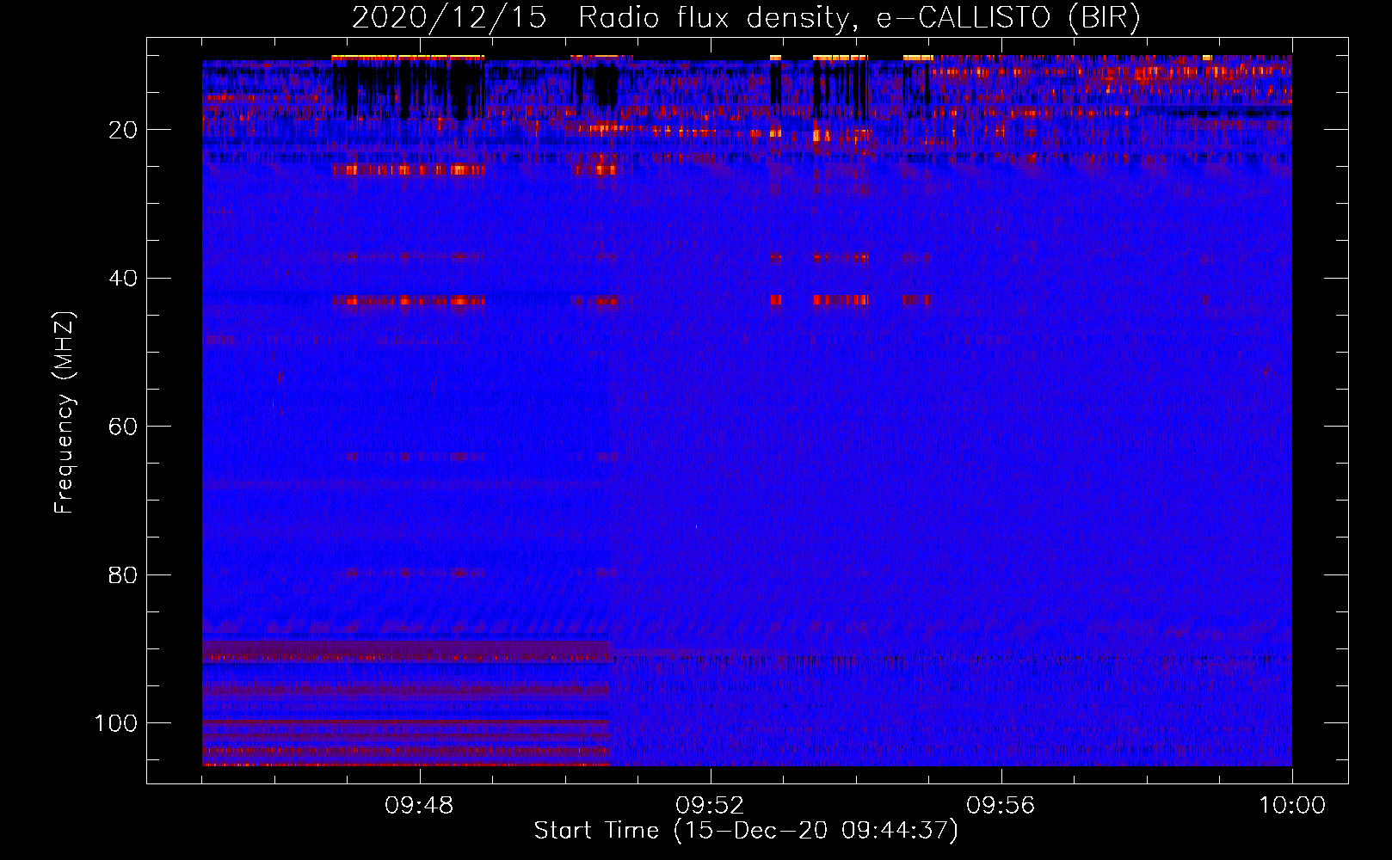Screen dimensions: 1392x860
Task: Click the 10:00 time axis label
Action: [x=1292, y=806]
